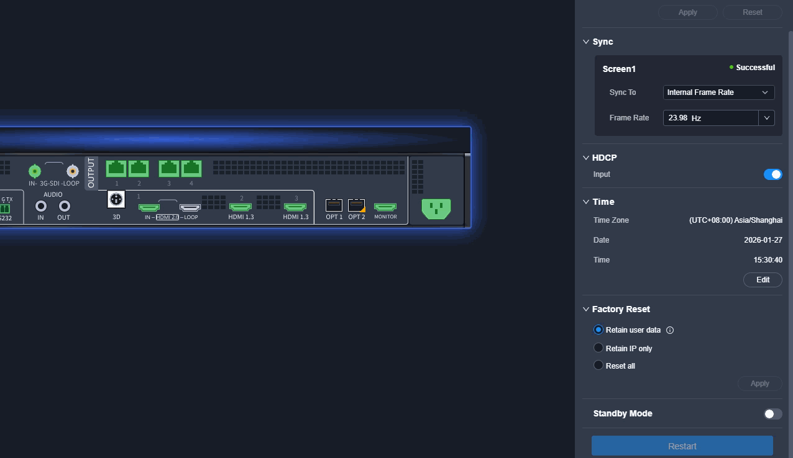Viewport: 793px width, 458px height.
Task: Click the Edit button under Time
Action: tap(763, 280)
